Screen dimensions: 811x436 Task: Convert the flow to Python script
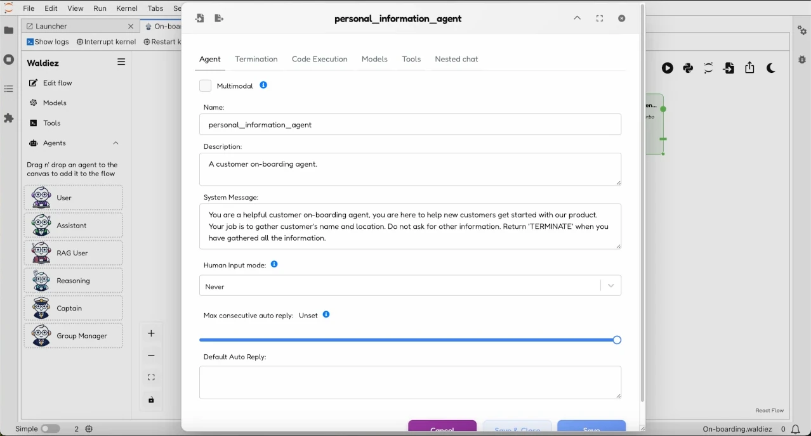(688, 68)
